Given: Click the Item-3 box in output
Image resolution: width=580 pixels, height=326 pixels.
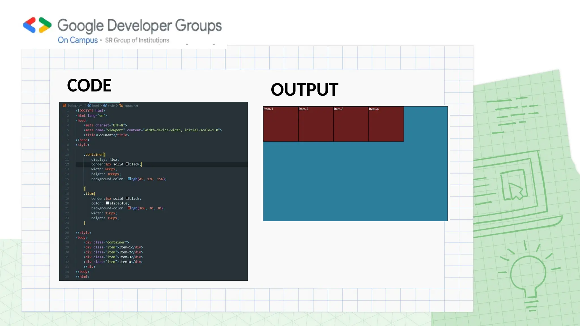Looking at the screenshot, I should (351, 124).
